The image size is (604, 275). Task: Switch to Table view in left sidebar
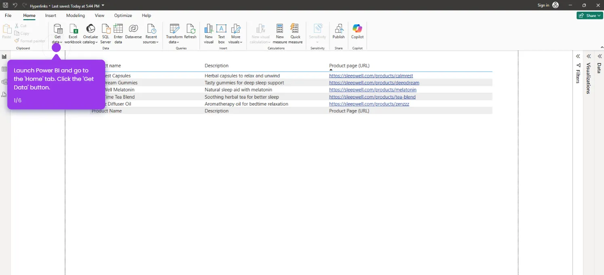pos(4,69)
